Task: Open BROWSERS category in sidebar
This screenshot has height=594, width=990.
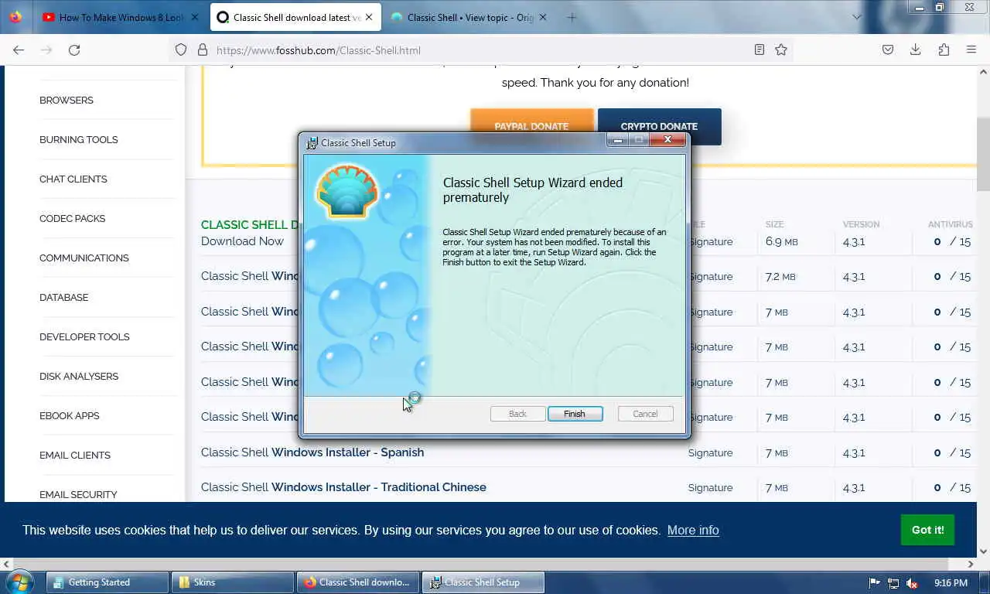Action: [x=67, y=100]
